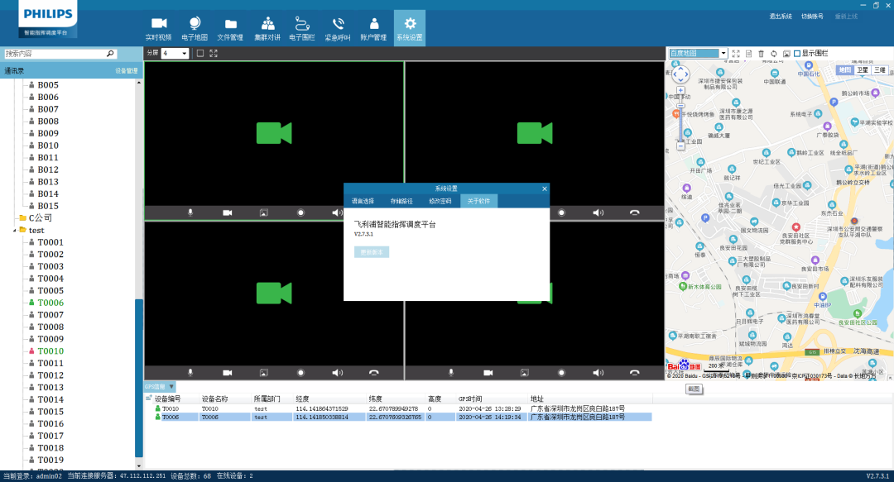Open the 电子地图 globe map module
This screenshot has width=894, height=482.
[x=195, y=28]
